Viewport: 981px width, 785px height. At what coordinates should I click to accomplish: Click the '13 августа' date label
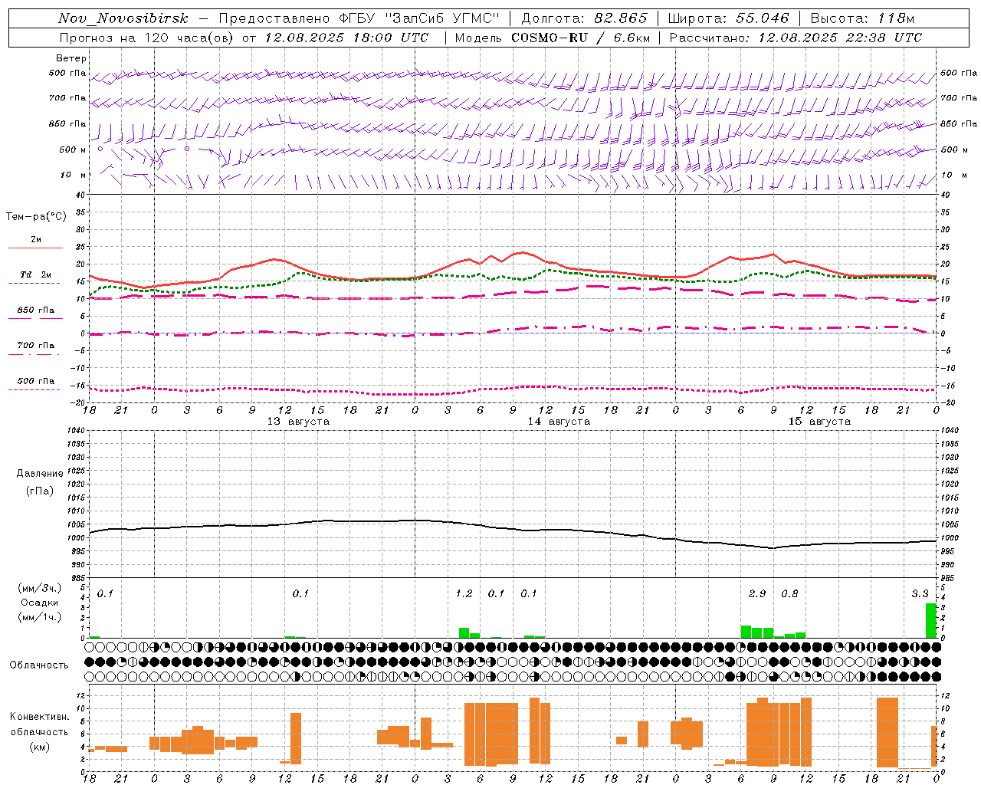(x=298, y=422)
